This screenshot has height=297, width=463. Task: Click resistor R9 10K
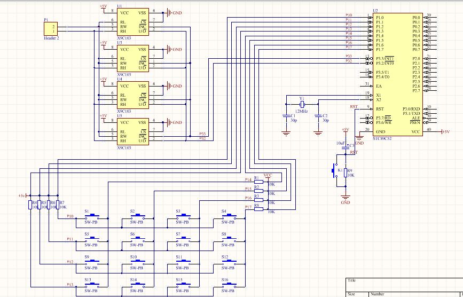point(346,172)
